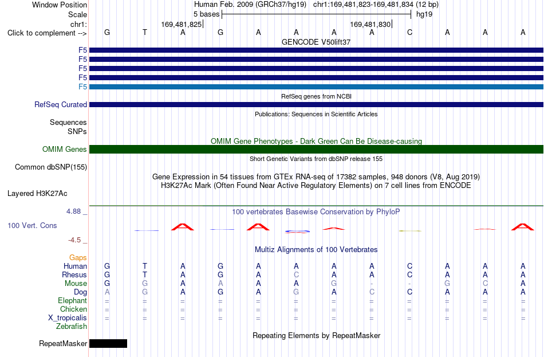Click the 4.88 upper scale value
Viewport: 544px width, 357px height.
[x=73, y=211]
